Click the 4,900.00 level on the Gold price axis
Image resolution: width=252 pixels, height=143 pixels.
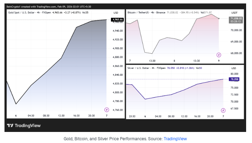coord(118,48)
